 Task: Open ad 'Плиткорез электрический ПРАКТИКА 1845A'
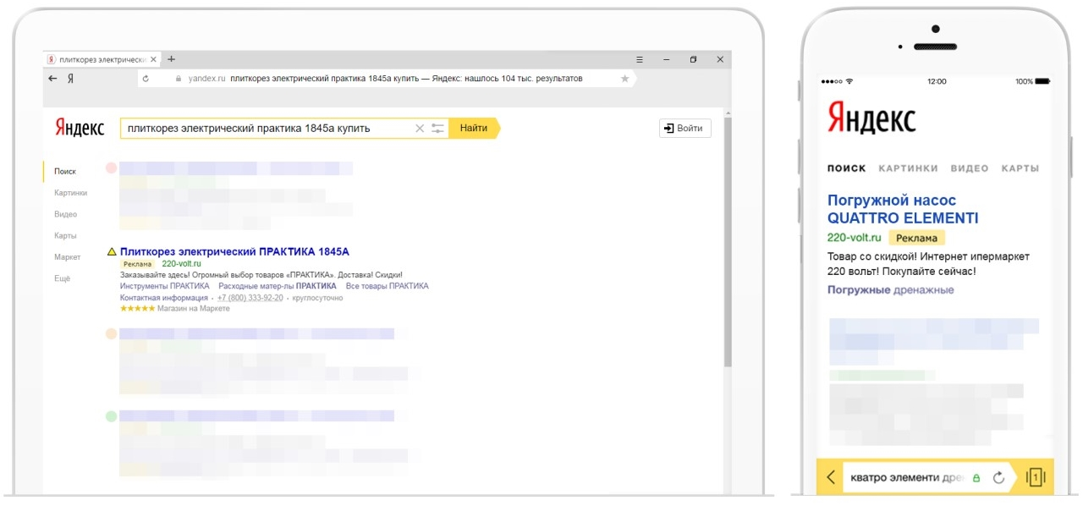point(234,251)
